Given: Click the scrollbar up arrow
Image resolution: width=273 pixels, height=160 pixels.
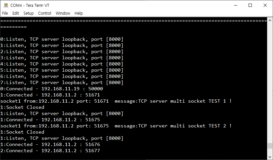Looking at the screenshot, I should 270,20.
